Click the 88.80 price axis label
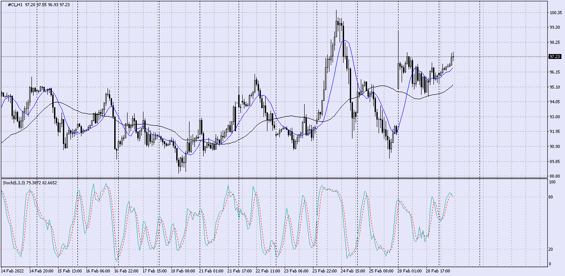Image resolution: width=565 pixels, height=276 pixels. pos(555,176)
